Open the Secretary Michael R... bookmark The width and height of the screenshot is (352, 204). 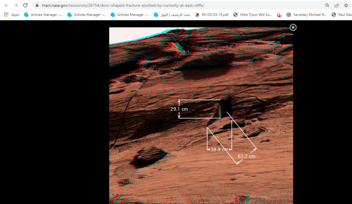tap(306, 15)
